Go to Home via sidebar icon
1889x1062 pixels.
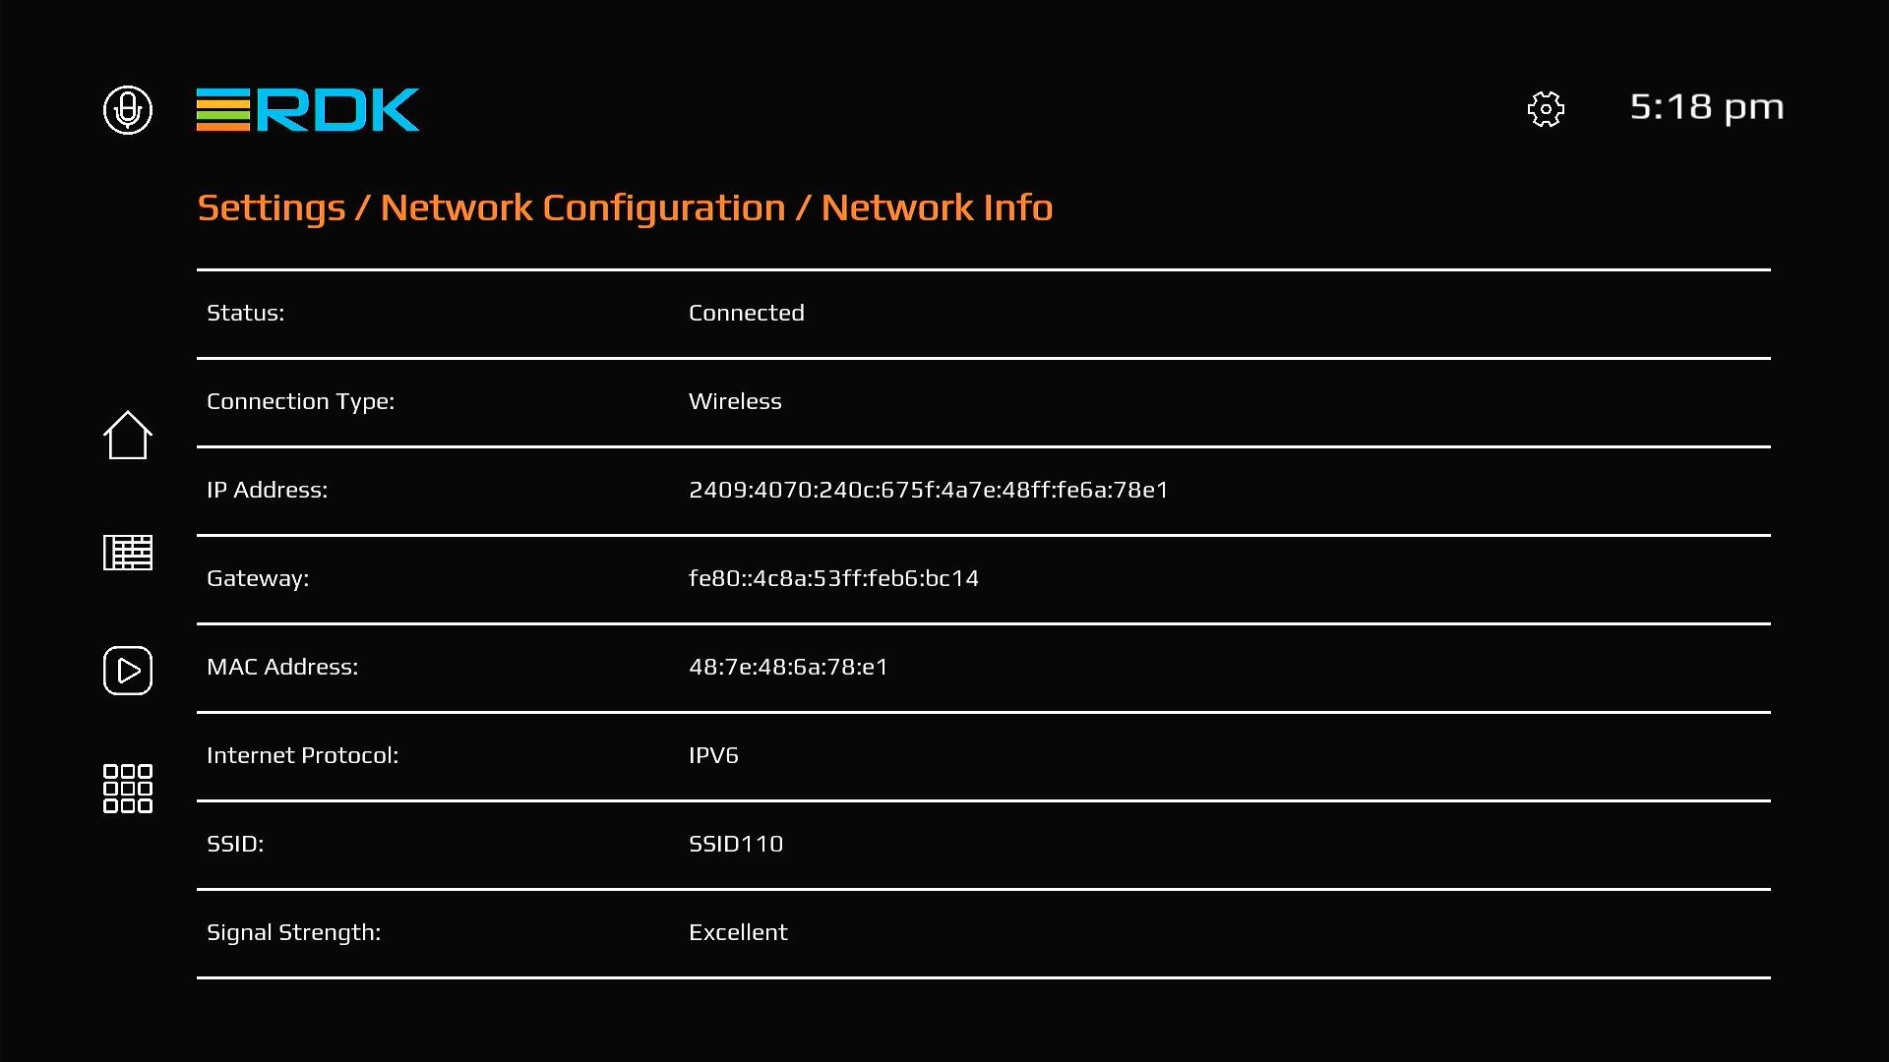click(x=128, y=436)
